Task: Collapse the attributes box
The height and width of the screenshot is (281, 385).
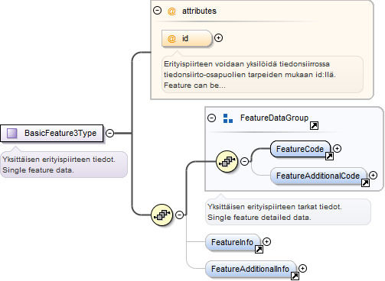Action: pos(157,11)
